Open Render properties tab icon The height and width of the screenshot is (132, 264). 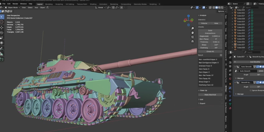(230, 63)
